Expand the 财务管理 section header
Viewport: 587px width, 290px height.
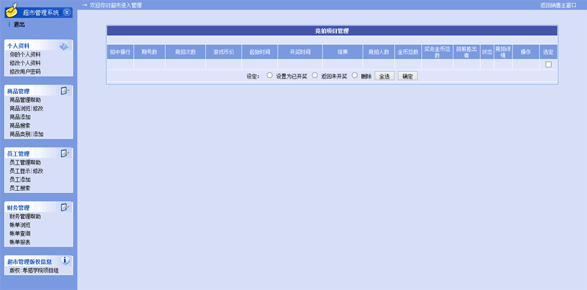tap(19, 207)
